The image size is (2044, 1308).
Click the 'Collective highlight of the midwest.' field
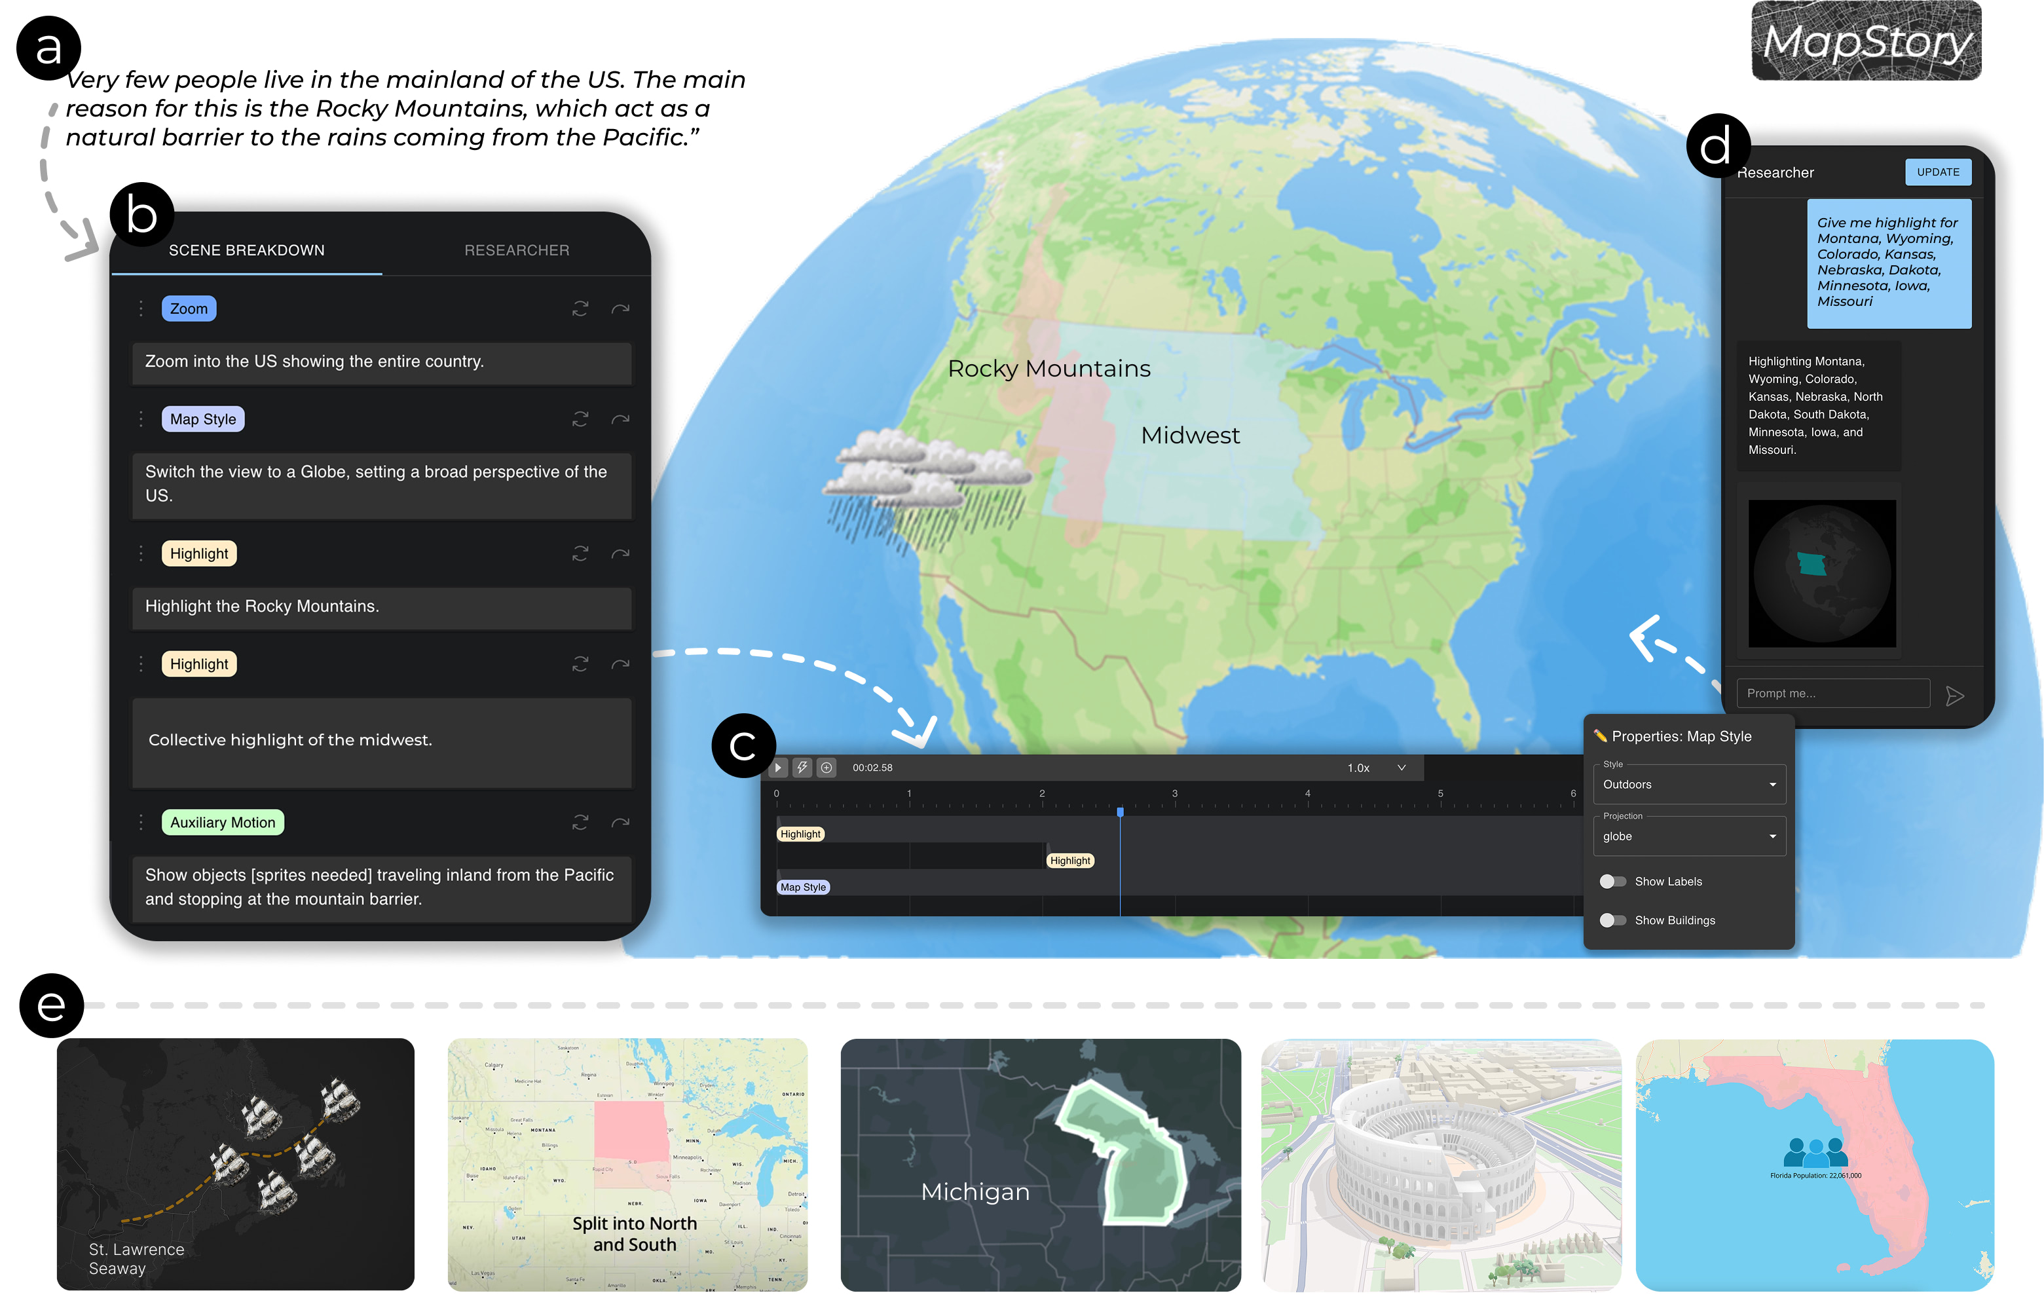pyautogui.click(x=382, y=741)
